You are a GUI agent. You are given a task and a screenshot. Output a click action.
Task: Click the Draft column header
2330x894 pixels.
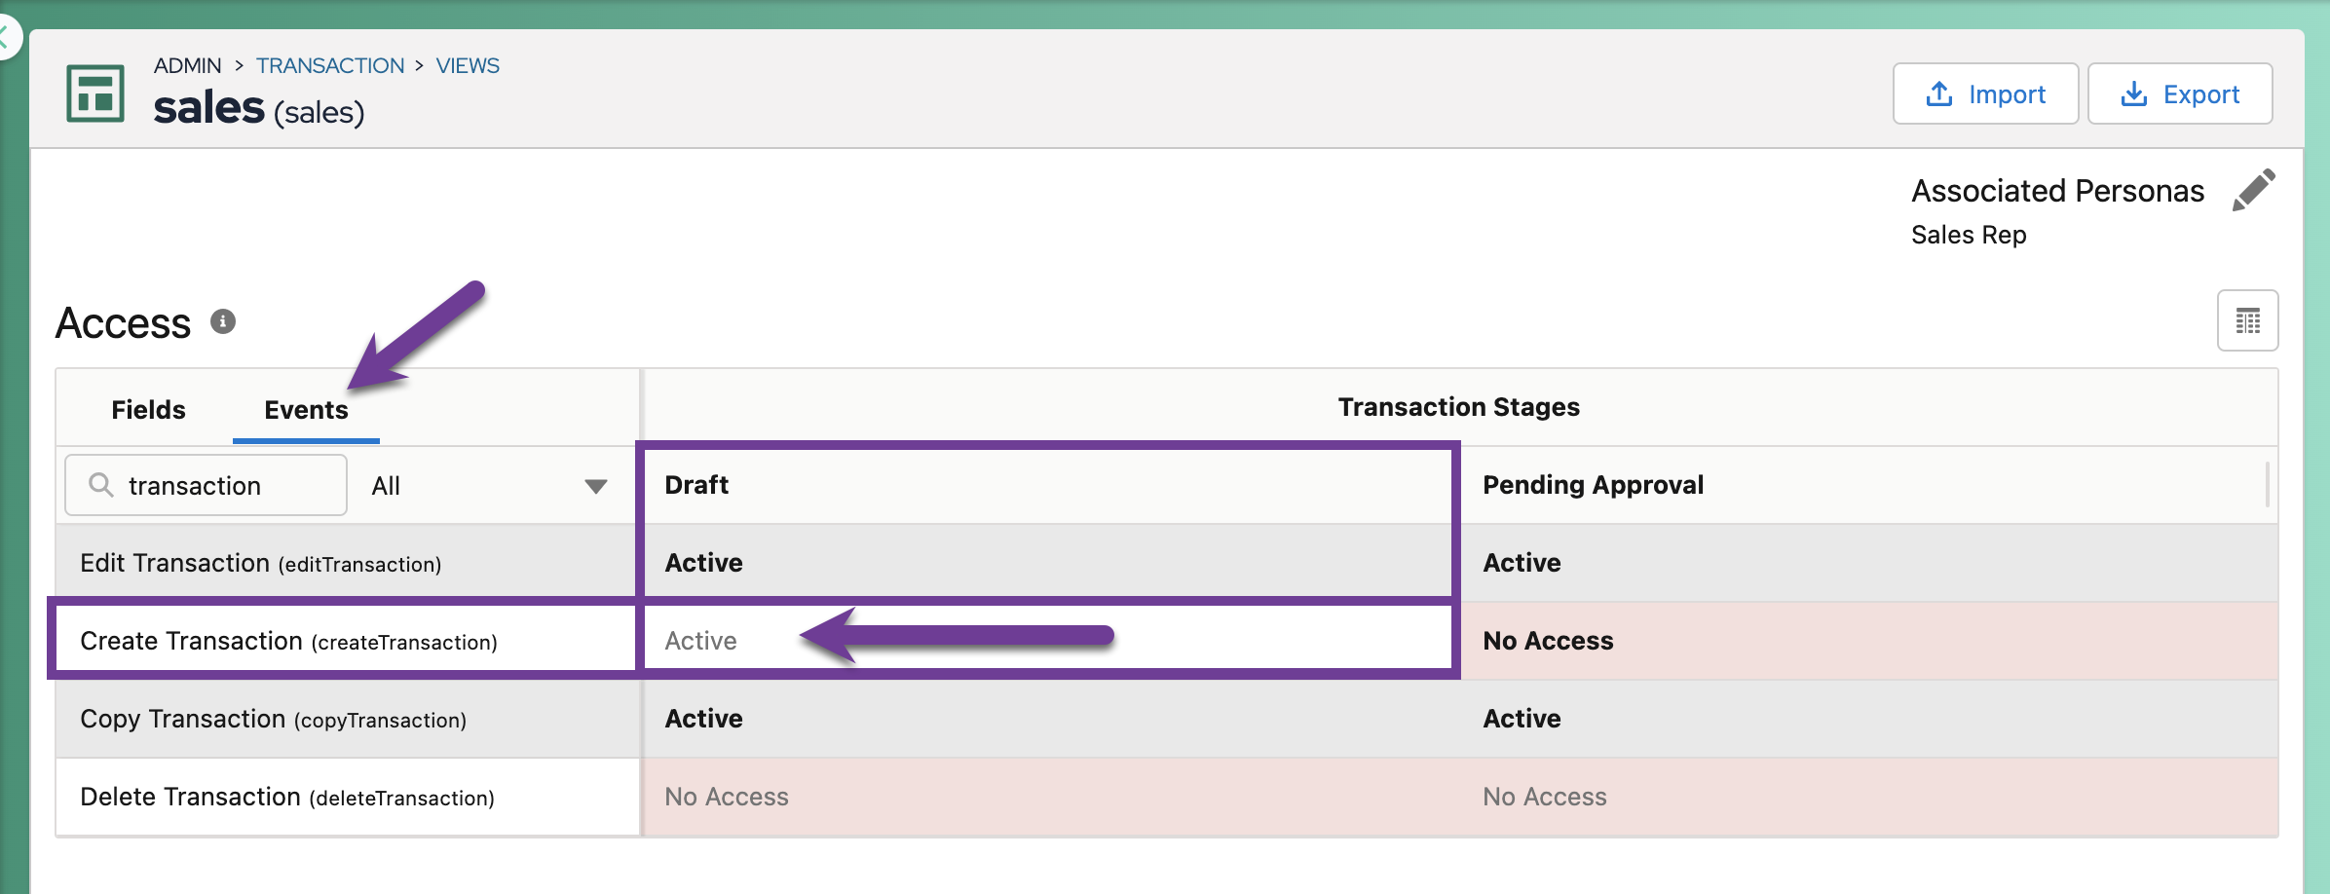1051,485
